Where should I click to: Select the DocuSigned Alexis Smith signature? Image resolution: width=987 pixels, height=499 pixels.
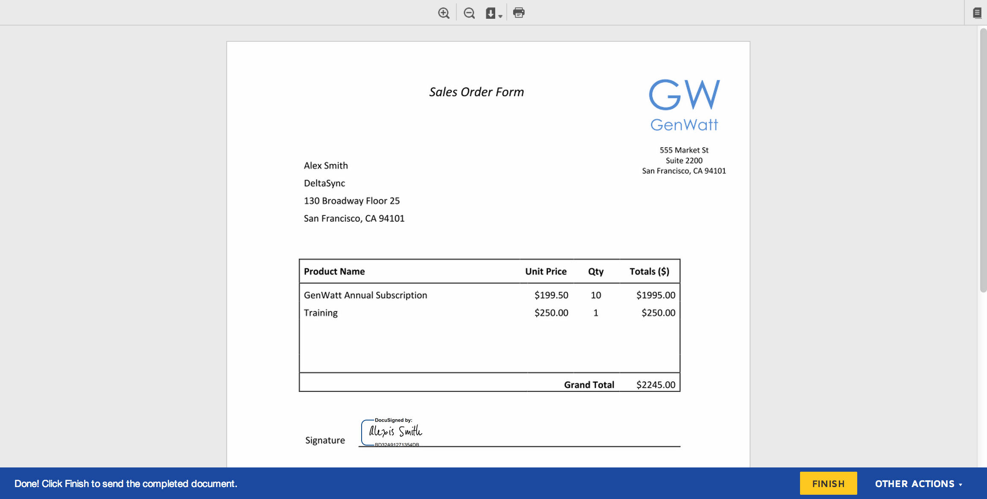point(395,432)
